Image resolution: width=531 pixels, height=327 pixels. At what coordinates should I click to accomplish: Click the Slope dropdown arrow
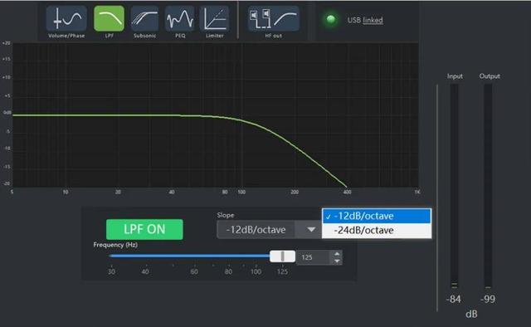(x=311, y=230)
